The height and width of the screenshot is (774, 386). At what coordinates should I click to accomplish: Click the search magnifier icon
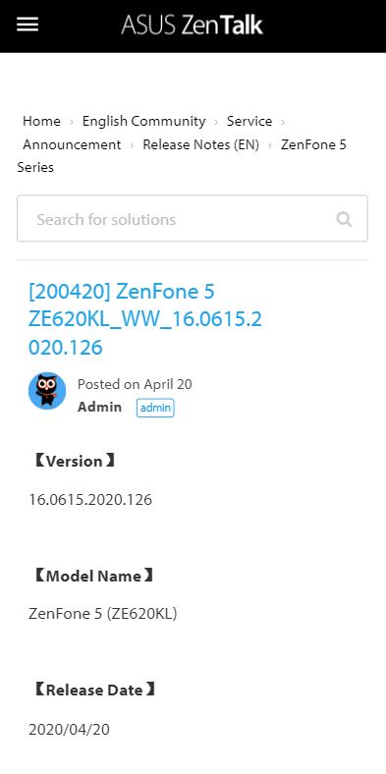[x=344, y=219]
